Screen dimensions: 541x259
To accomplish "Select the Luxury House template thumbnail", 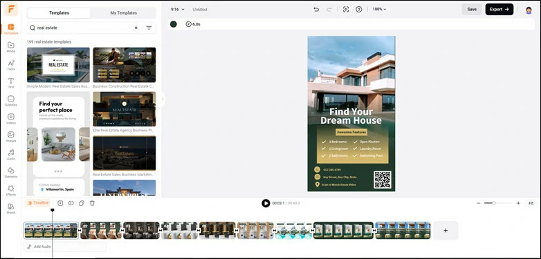I will click(x=125, y=188).
